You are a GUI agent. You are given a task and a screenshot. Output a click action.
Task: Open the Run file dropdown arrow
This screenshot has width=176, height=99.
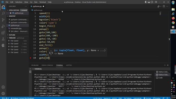click(161, 6)
